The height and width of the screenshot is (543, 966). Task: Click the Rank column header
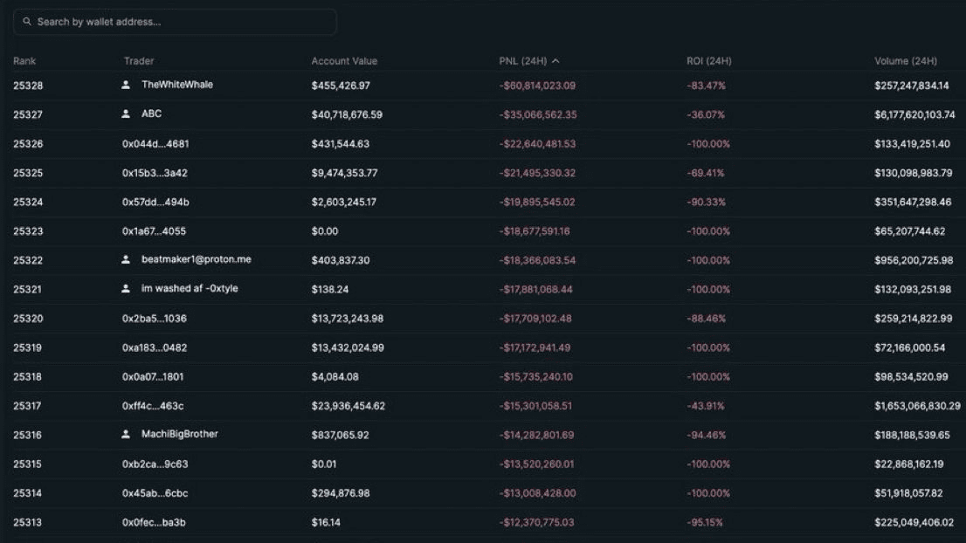pos(24,61)
